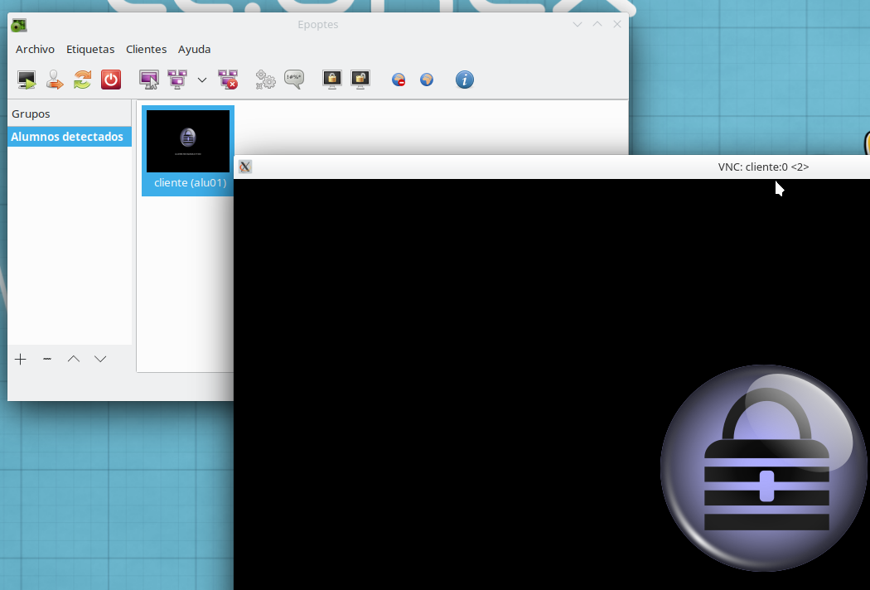Screen dimensions: 870x590
Task: Send a message using the speech bubble icon
Action: [x=293, y=80]
